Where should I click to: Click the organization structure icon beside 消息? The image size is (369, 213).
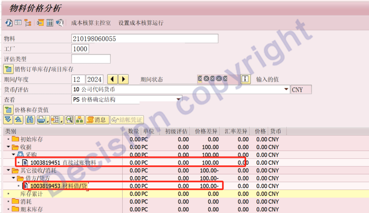[80, 120]
